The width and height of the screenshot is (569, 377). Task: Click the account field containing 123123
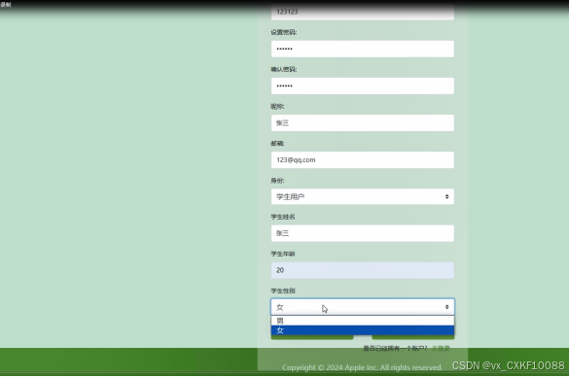[362, 13]
